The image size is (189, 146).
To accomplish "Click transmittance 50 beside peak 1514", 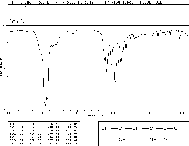I will click(39, 127).
